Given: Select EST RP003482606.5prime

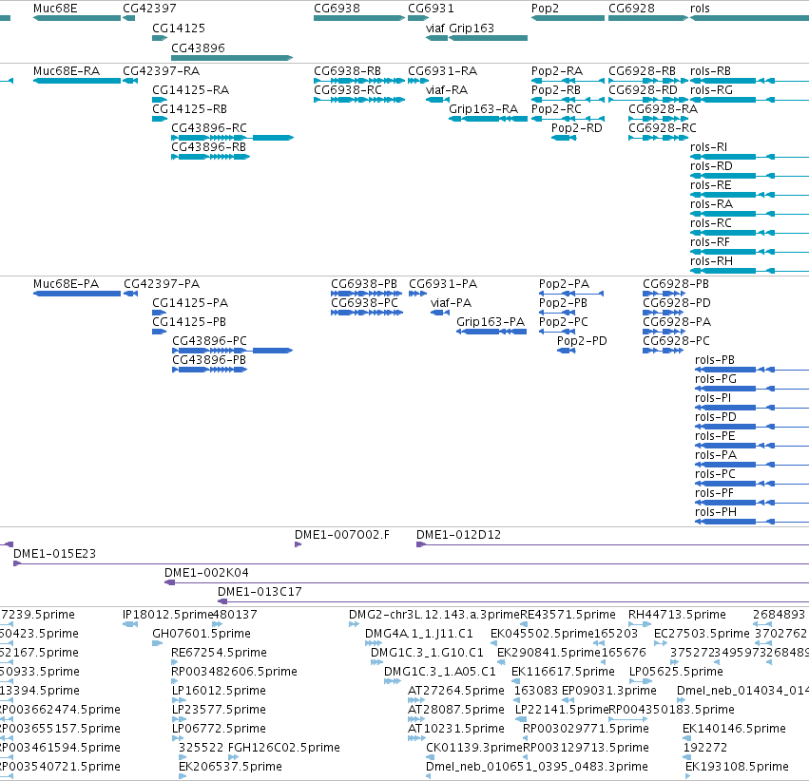Looking at the screenshot, I should 234,671.
